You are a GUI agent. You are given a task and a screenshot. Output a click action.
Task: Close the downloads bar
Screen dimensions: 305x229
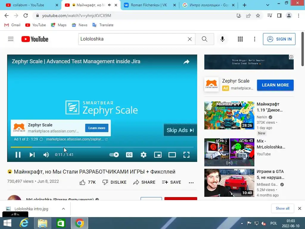[300, 208]
